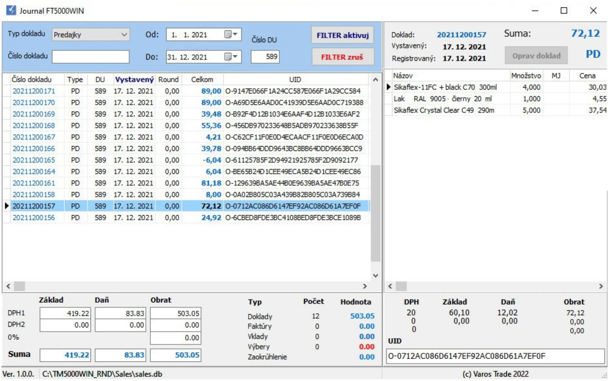The image size is (611, 381).
Task: Expand the Typ dokladu Predajky dropdown
Action: 124,35
